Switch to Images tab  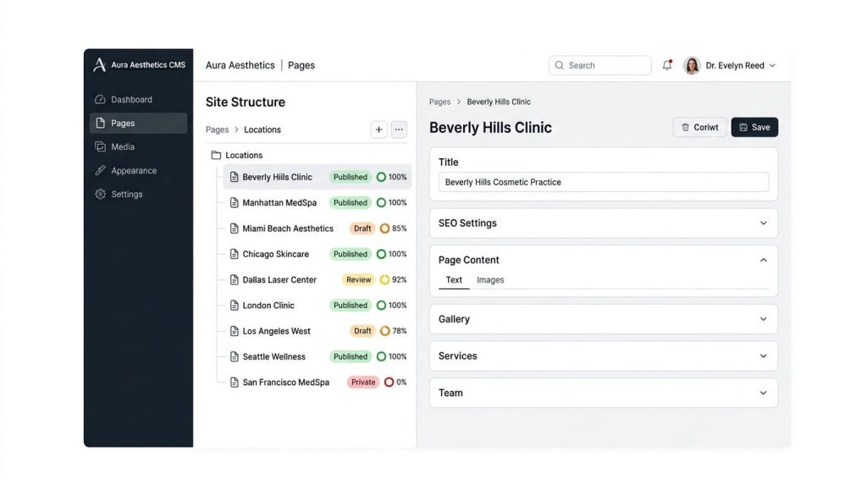coord(490,280)
